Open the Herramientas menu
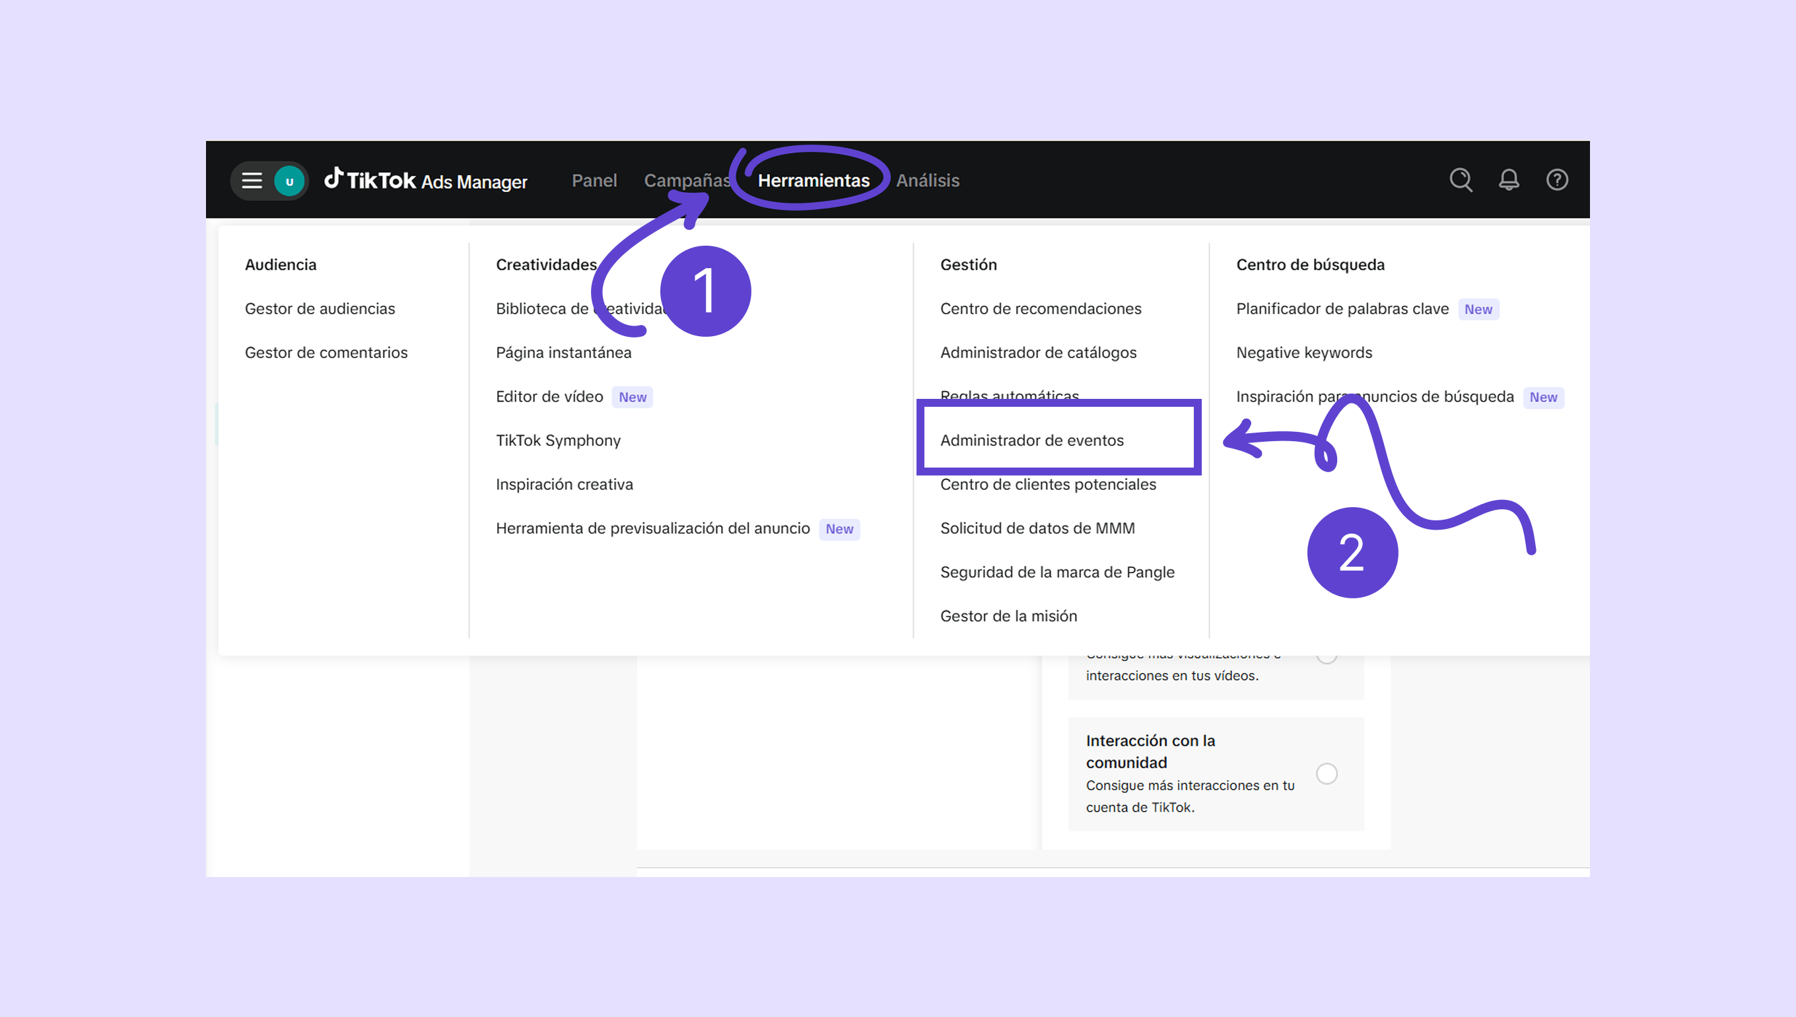Screen dimensions: 1796x1017 tap(813, 181)
